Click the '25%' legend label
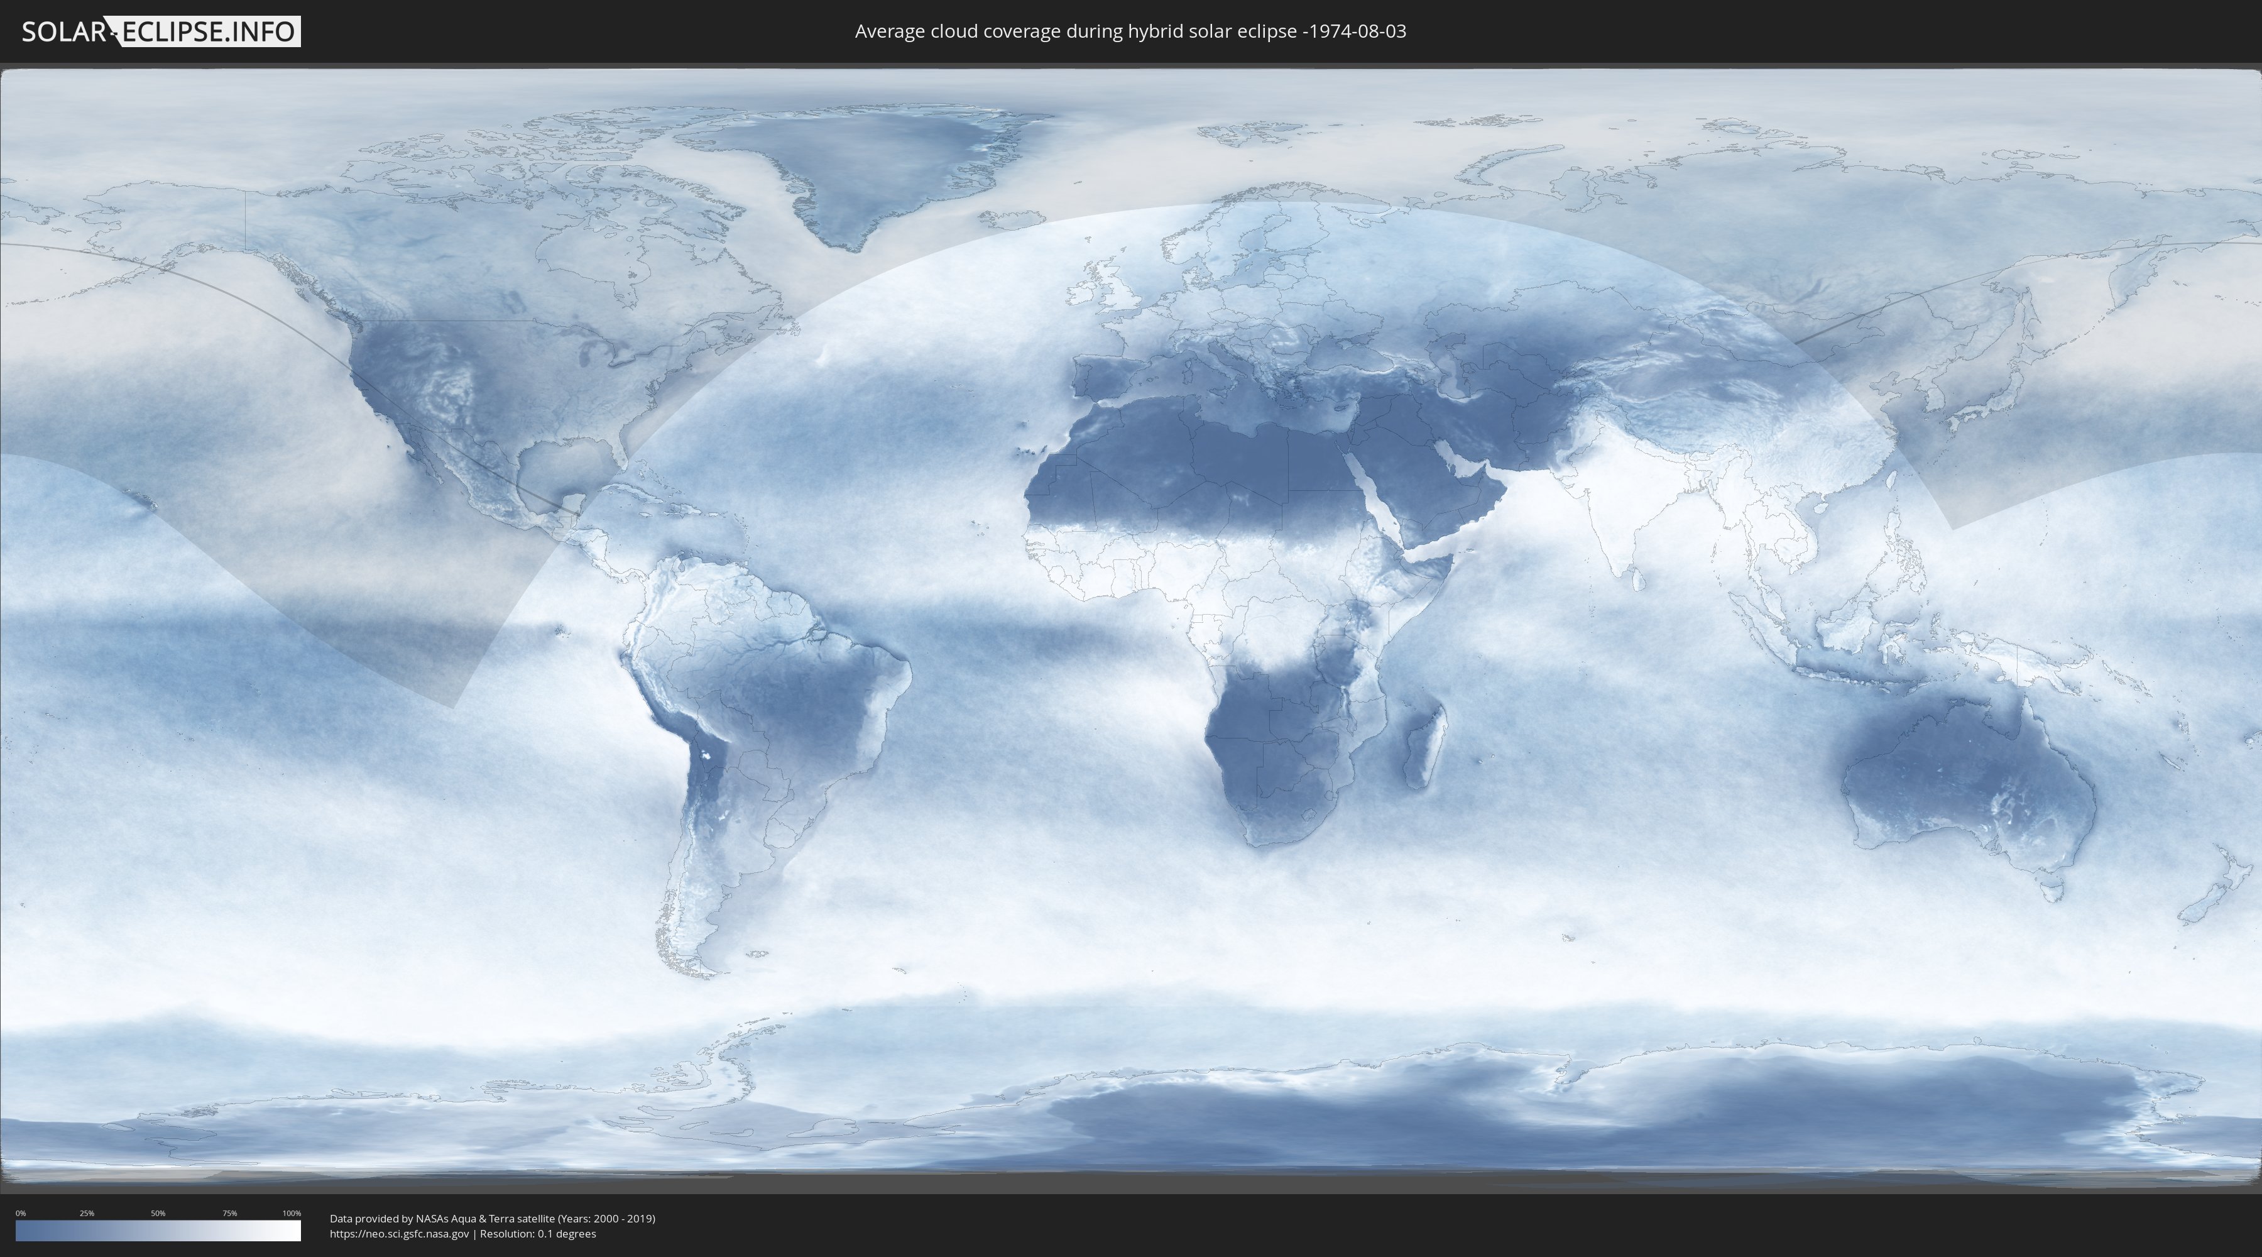This screenshot has width=2262, height=1257. 87,1213
